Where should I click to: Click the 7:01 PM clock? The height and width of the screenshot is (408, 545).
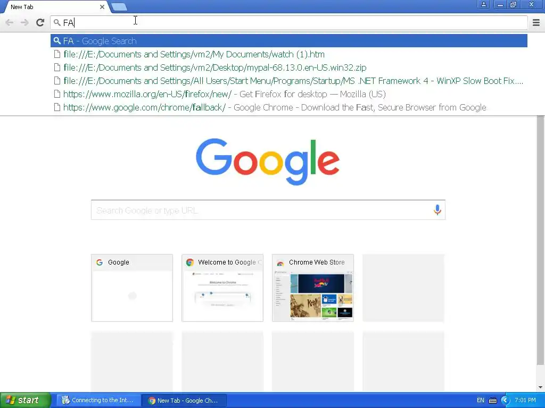click(x=525, y=400)
